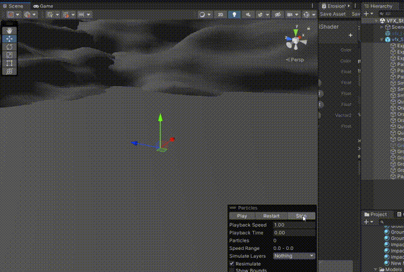Screen dimensions: 404x272
Task: Toggle scene lighting bulb
Action: 234,14
